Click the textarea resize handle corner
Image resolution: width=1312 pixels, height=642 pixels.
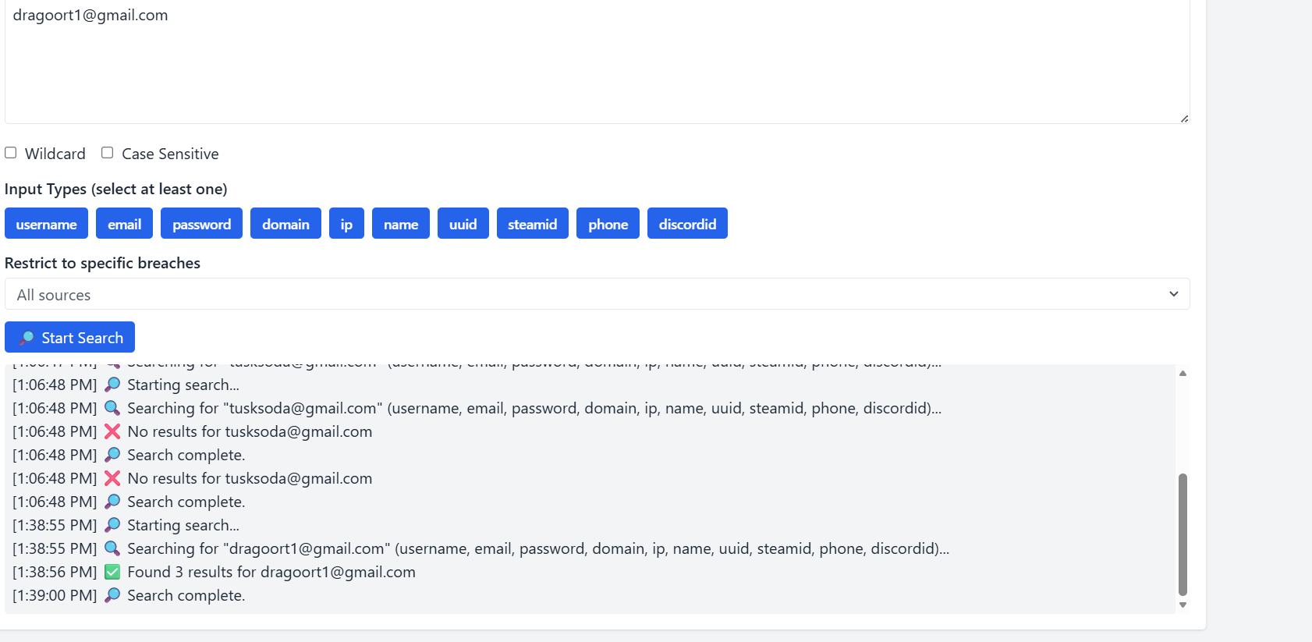pos(1184,119)
